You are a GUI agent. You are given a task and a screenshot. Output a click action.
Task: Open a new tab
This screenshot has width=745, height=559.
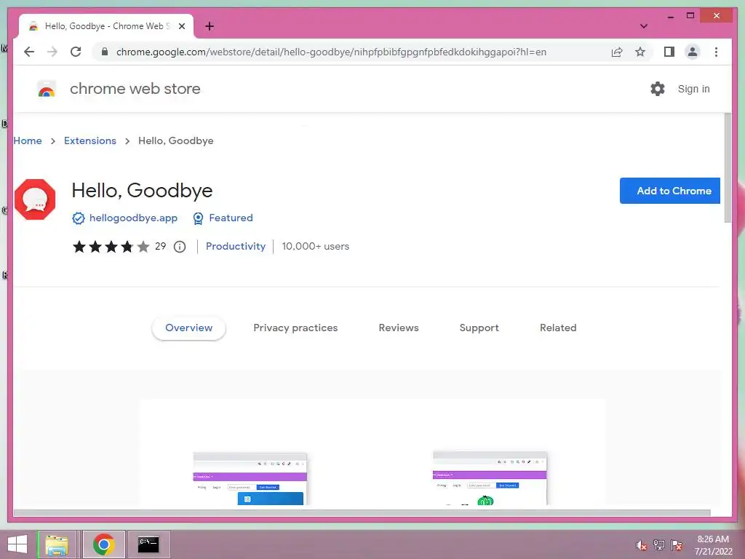coord(210,26)
